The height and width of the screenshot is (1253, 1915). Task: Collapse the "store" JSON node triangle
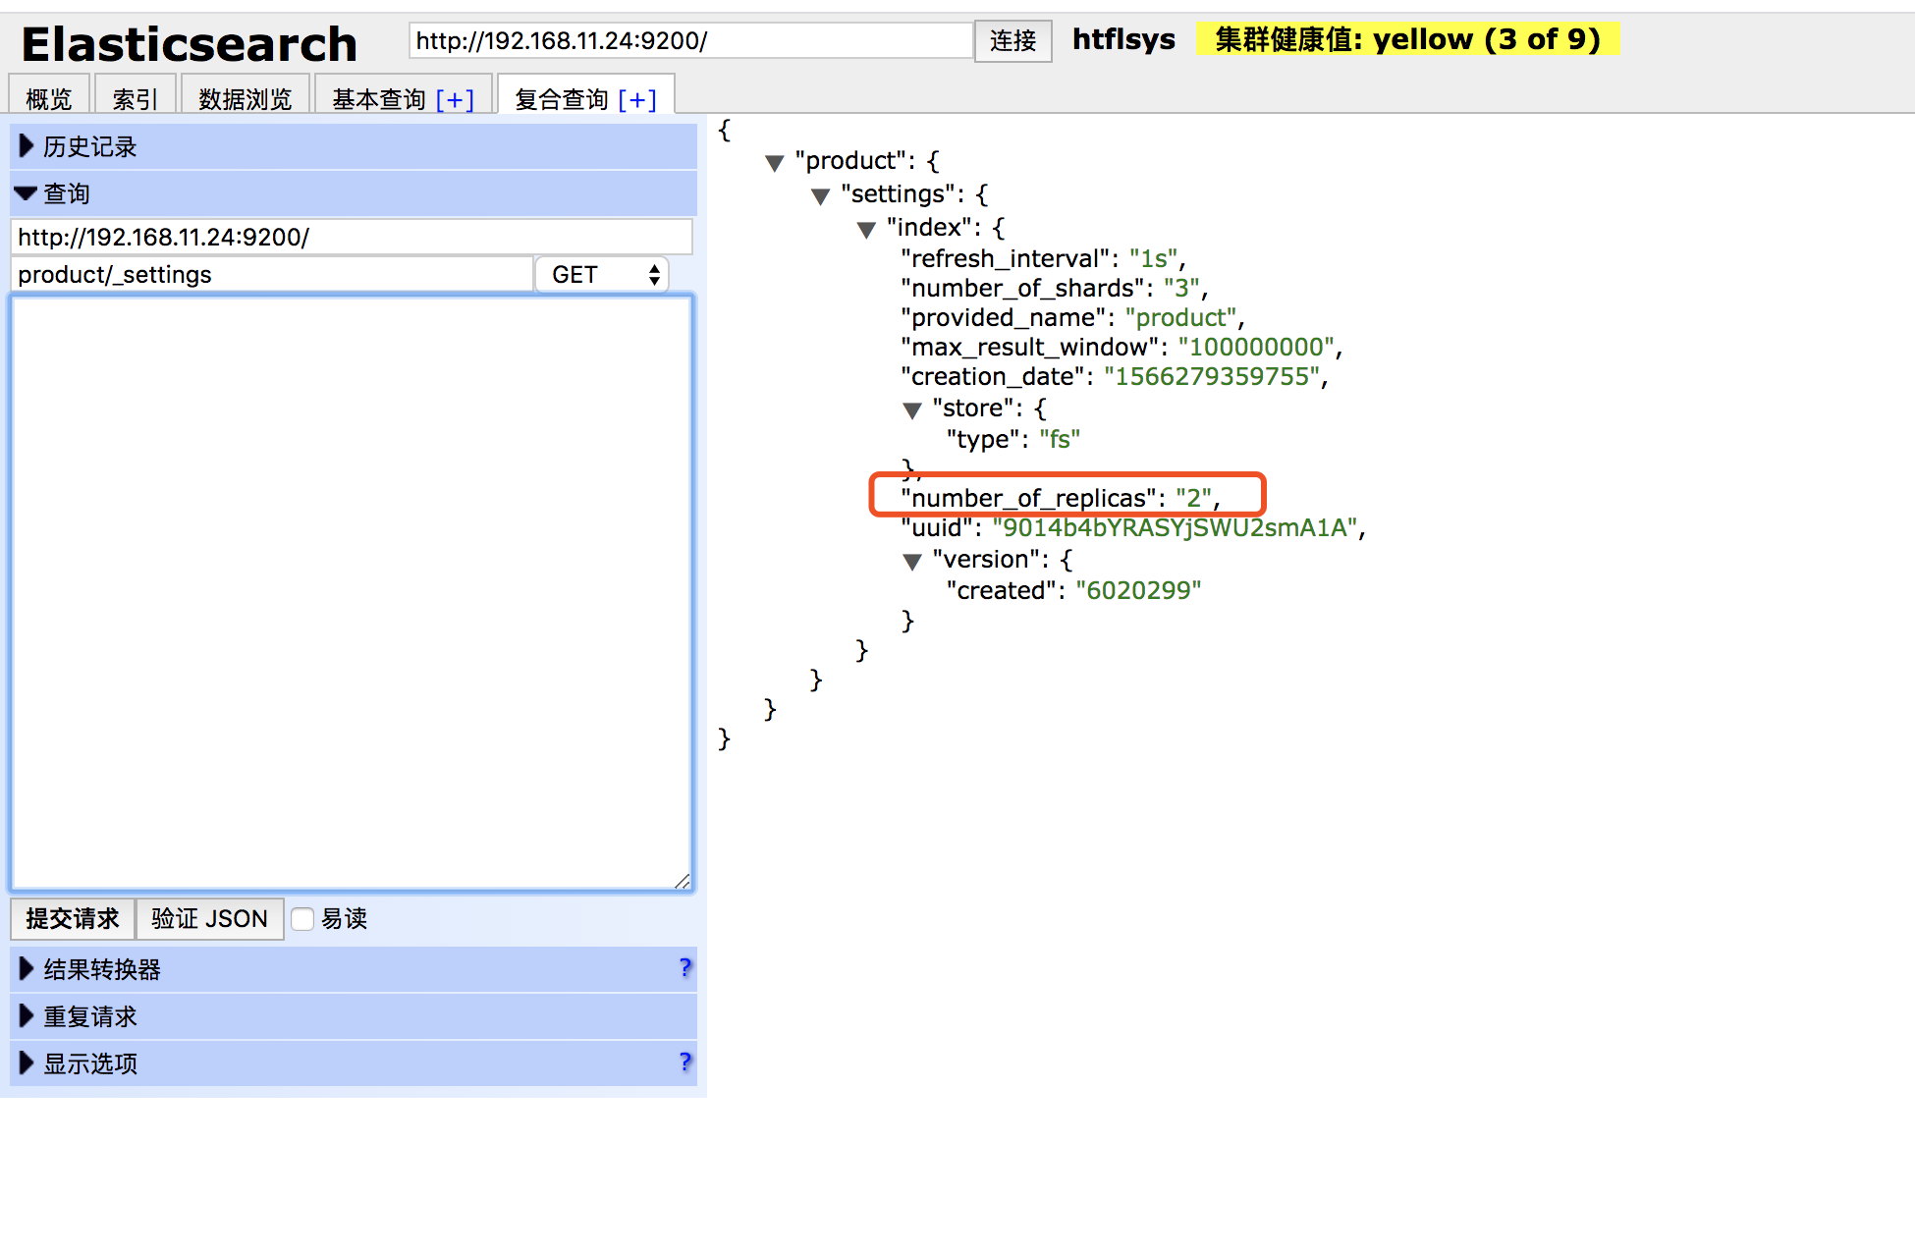pos(911,410)
